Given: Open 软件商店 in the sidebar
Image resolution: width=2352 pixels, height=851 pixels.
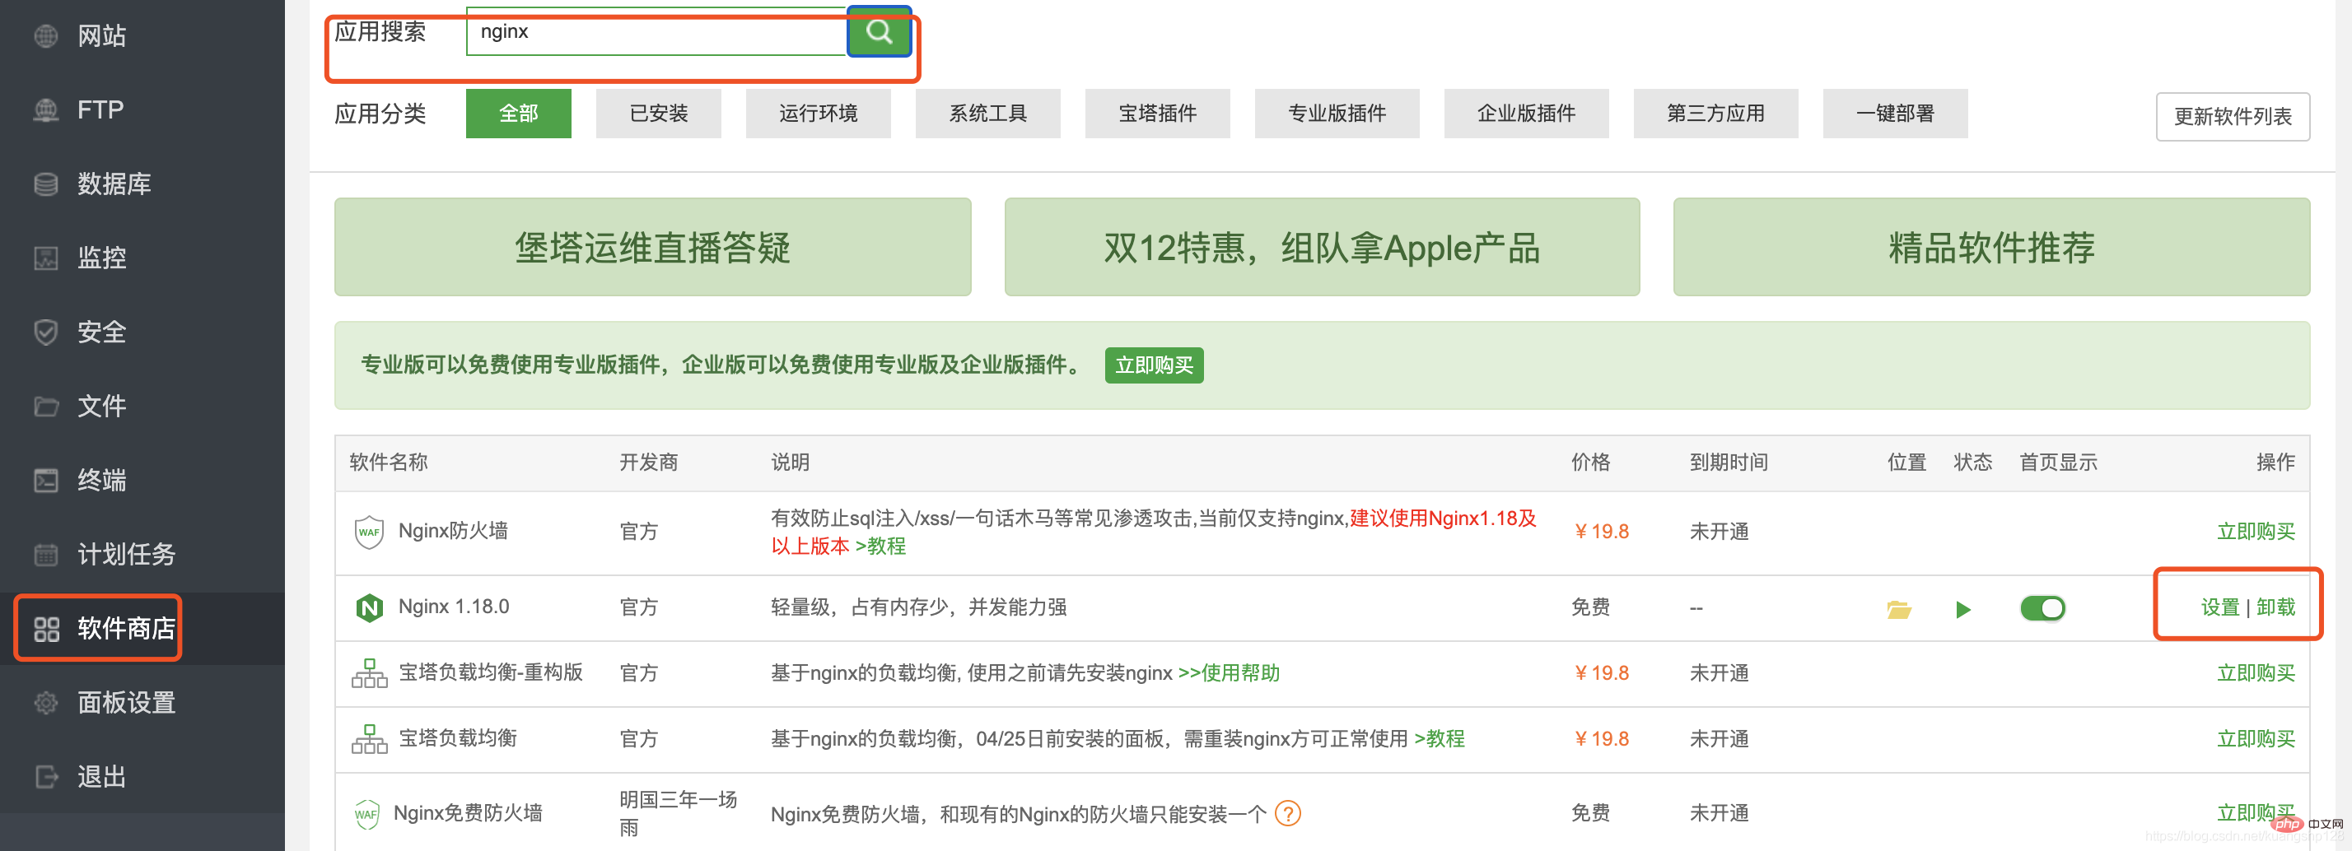Looking at the screenshot, I should tap(99, 627).
